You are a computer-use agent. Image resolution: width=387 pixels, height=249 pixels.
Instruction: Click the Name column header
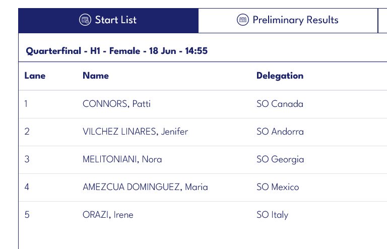coord(96,76)
